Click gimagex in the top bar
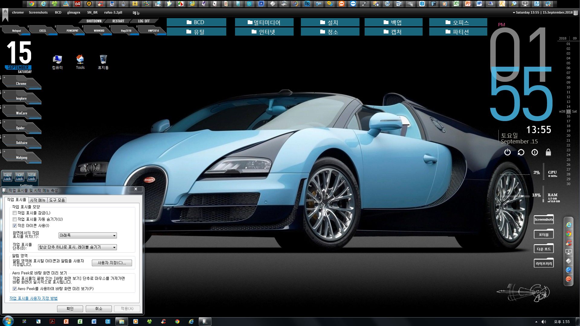 point(74,13)
